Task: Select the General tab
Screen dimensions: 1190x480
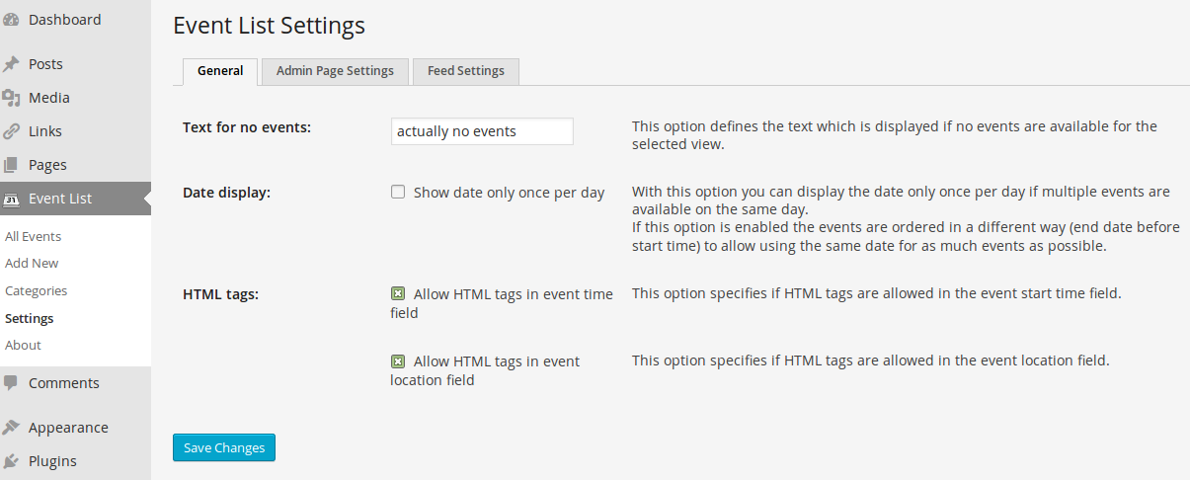Action: [220, 71]
